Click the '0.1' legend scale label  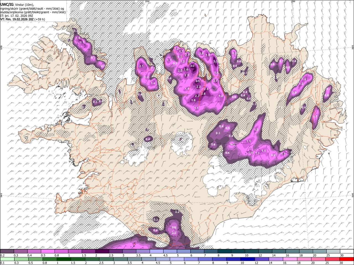click(2, 263)
